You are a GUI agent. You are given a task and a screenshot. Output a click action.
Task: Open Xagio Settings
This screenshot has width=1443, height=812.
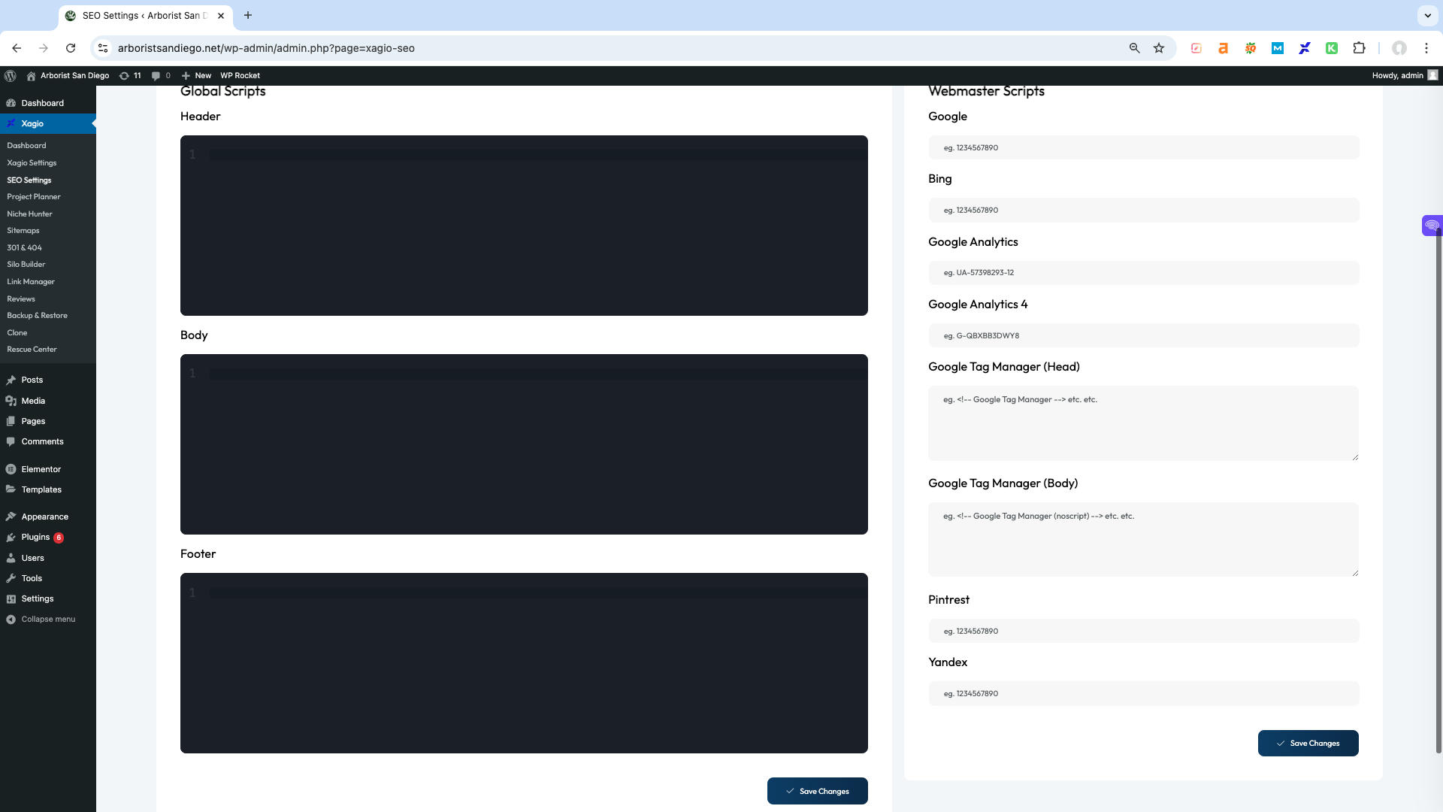coord(32,163)
